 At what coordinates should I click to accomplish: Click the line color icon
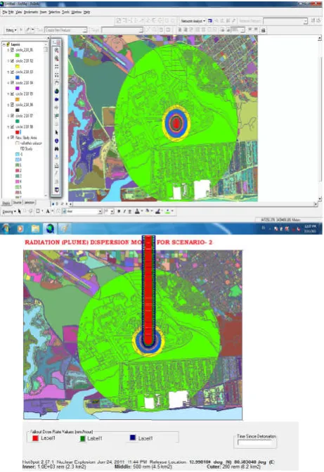tap(158, 211)
